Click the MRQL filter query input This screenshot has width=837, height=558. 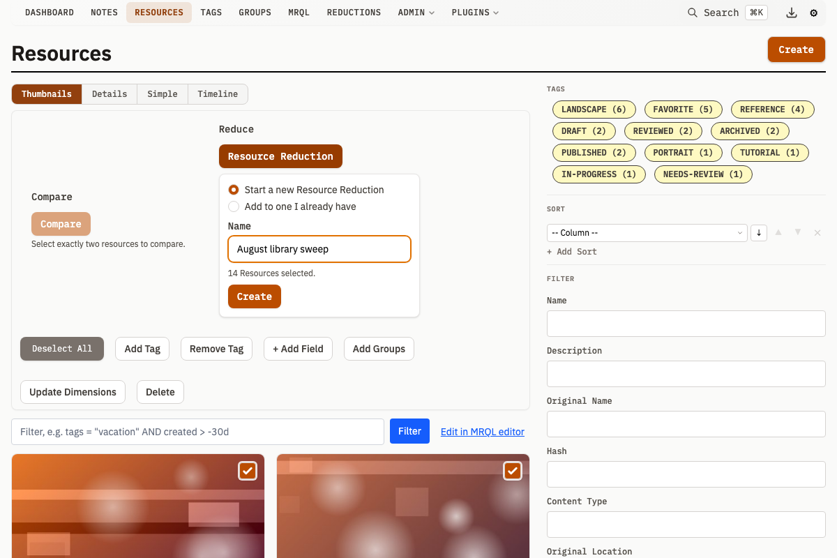click(x=198, y=432)
